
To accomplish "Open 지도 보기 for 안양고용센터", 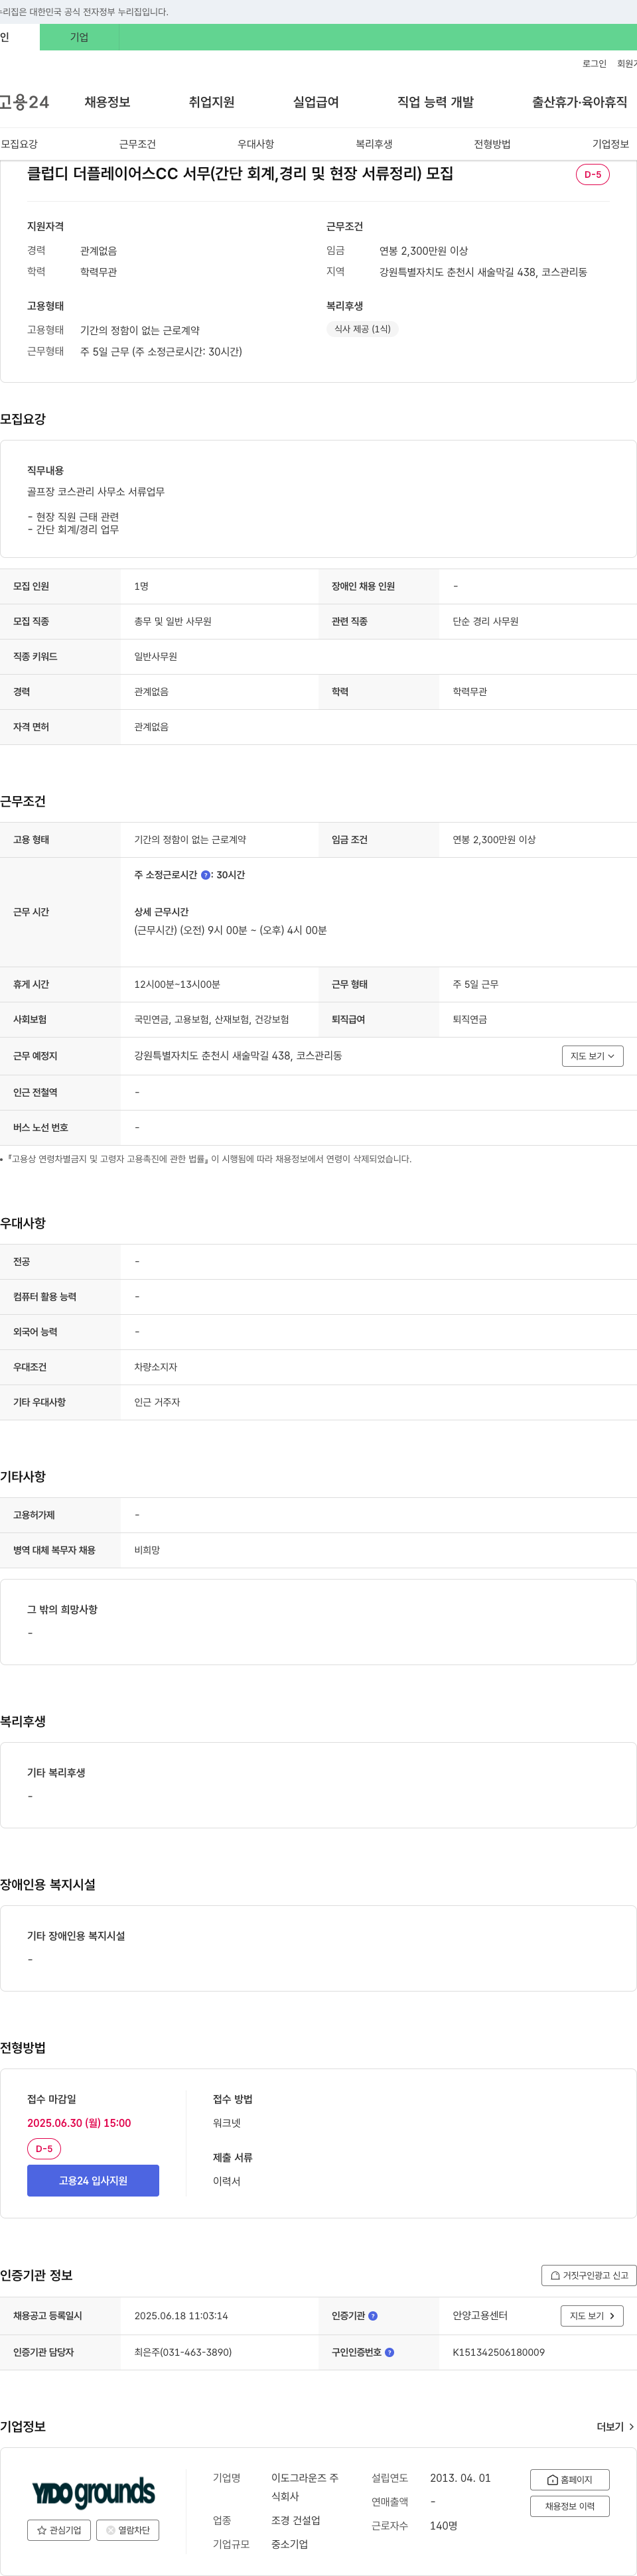I will click(592, 2316).
